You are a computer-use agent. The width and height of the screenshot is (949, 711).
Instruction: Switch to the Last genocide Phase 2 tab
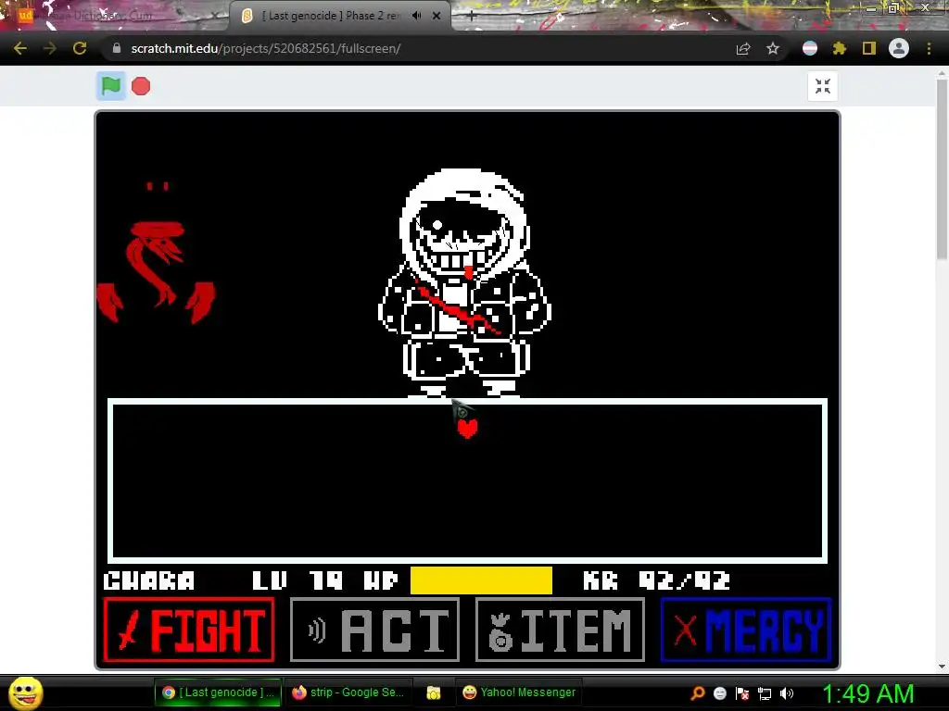tap(339, 16)
